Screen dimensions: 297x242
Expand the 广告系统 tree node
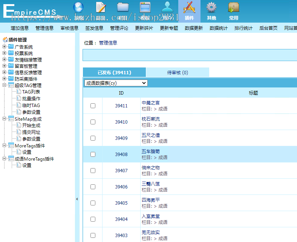click(5, 47)
